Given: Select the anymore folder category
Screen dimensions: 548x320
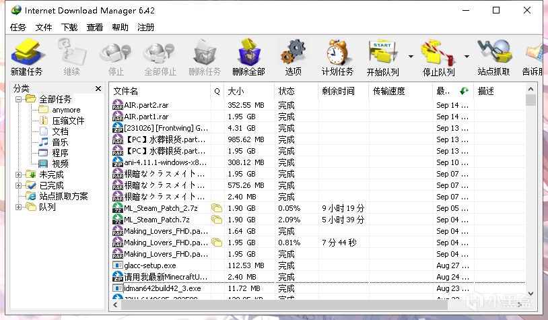Looking at the screenshot, I should (x=66, y=110).
